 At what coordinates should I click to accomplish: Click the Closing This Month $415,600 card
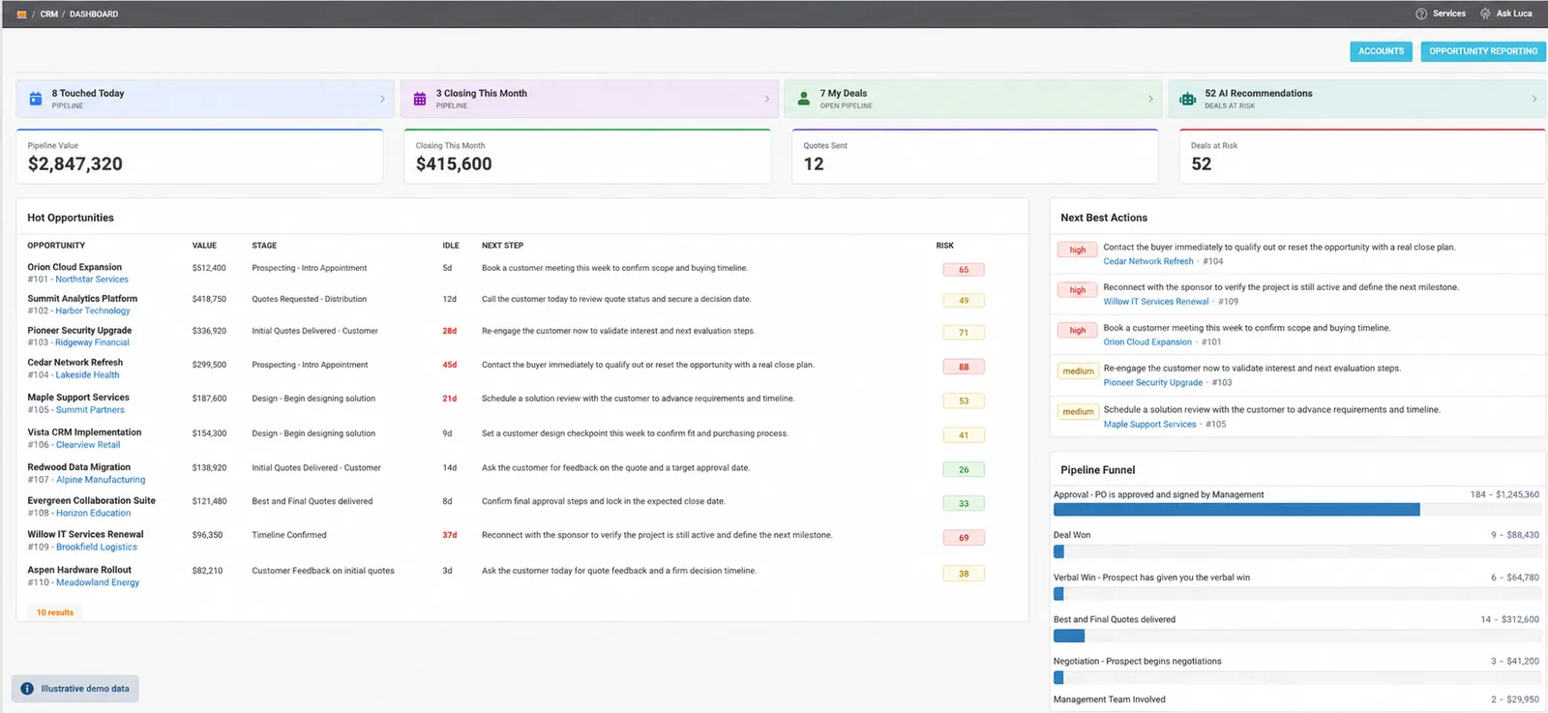click(x=587, y=156)
